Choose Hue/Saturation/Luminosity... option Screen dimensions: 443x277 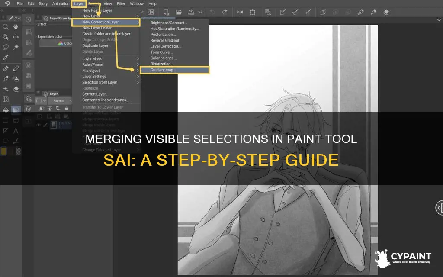click(x=175, y=29)
